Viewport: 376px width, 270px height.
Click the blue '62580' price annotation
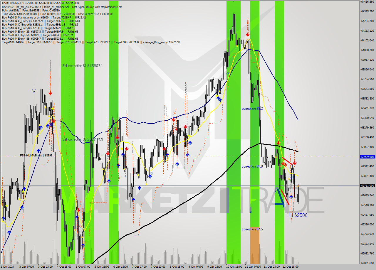[x=301, y=215]
